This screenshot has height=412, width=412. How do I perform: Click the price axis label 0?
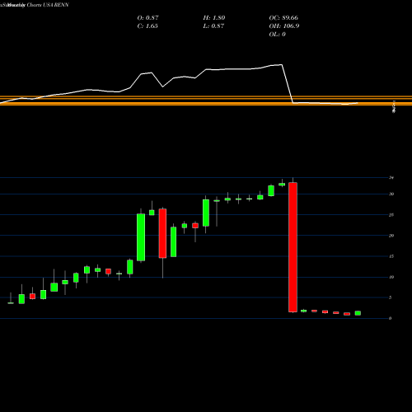pos(391,318)
